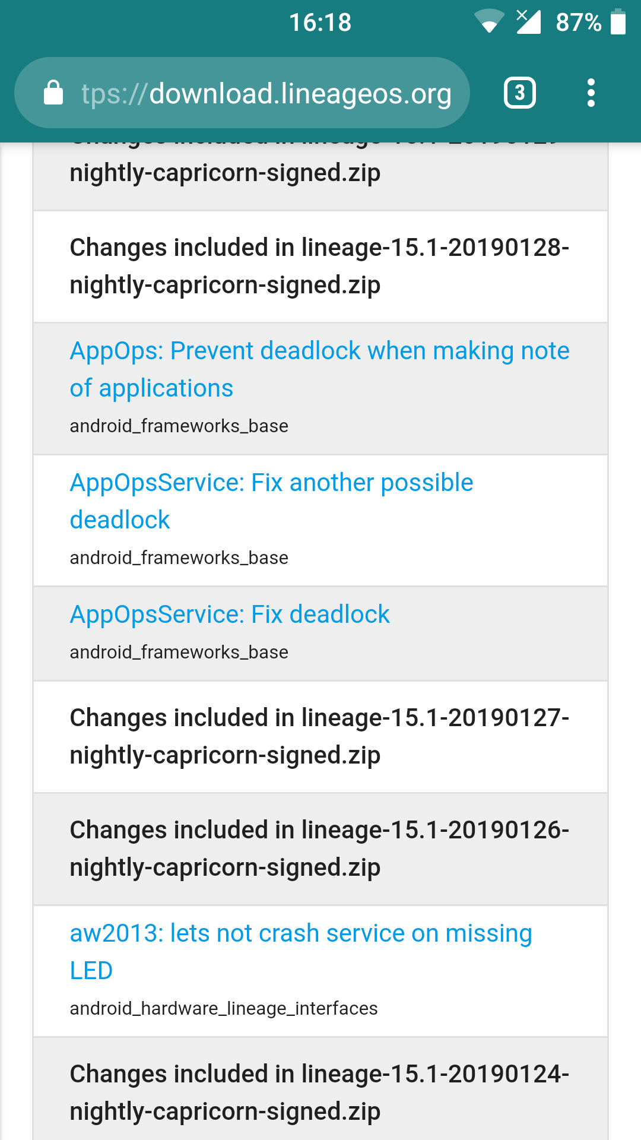Open the browser overflow menu

[x=591, y=93]
